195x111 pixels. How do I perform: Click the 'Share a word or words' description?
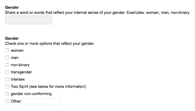coord(97,13)
